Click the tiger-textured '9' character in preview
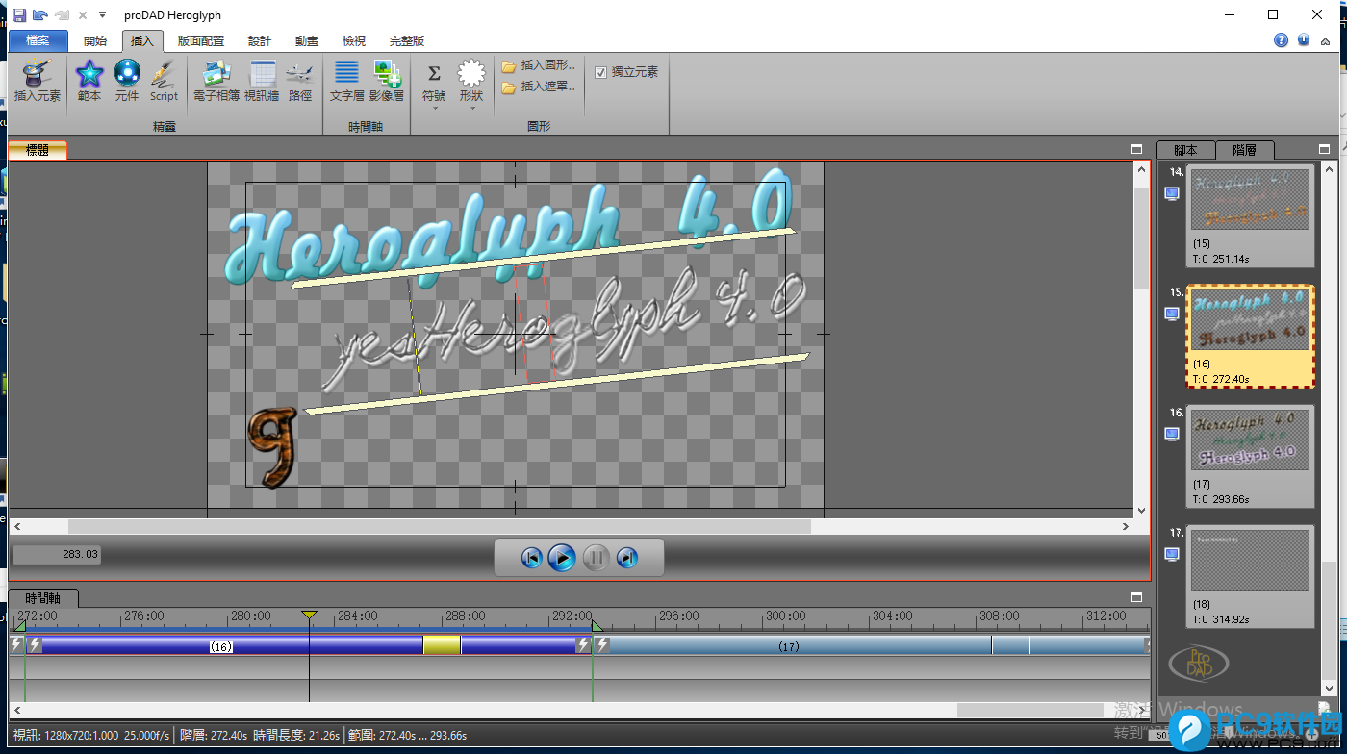The height and width of the screenshot is (754, 1347). (271, 446)
